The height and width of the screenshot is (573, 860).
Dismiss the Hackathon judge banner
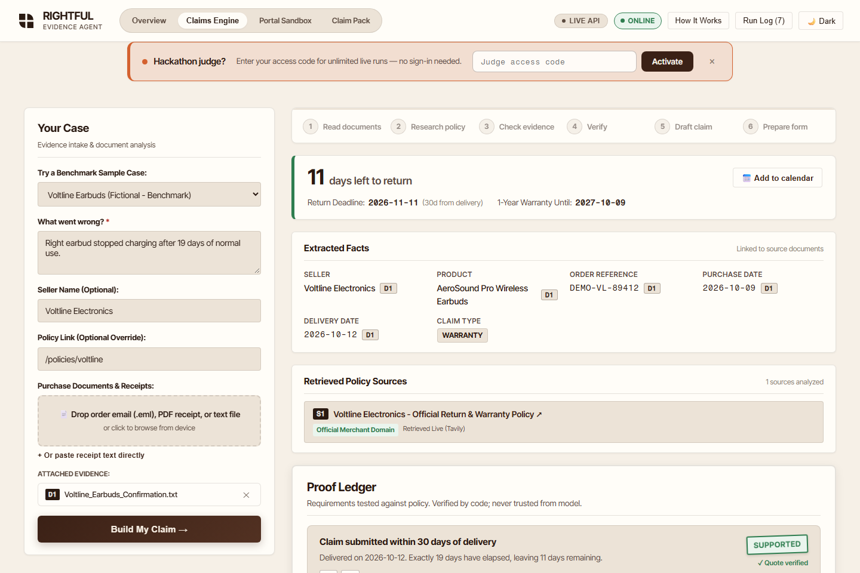click(x=712, y=61)
